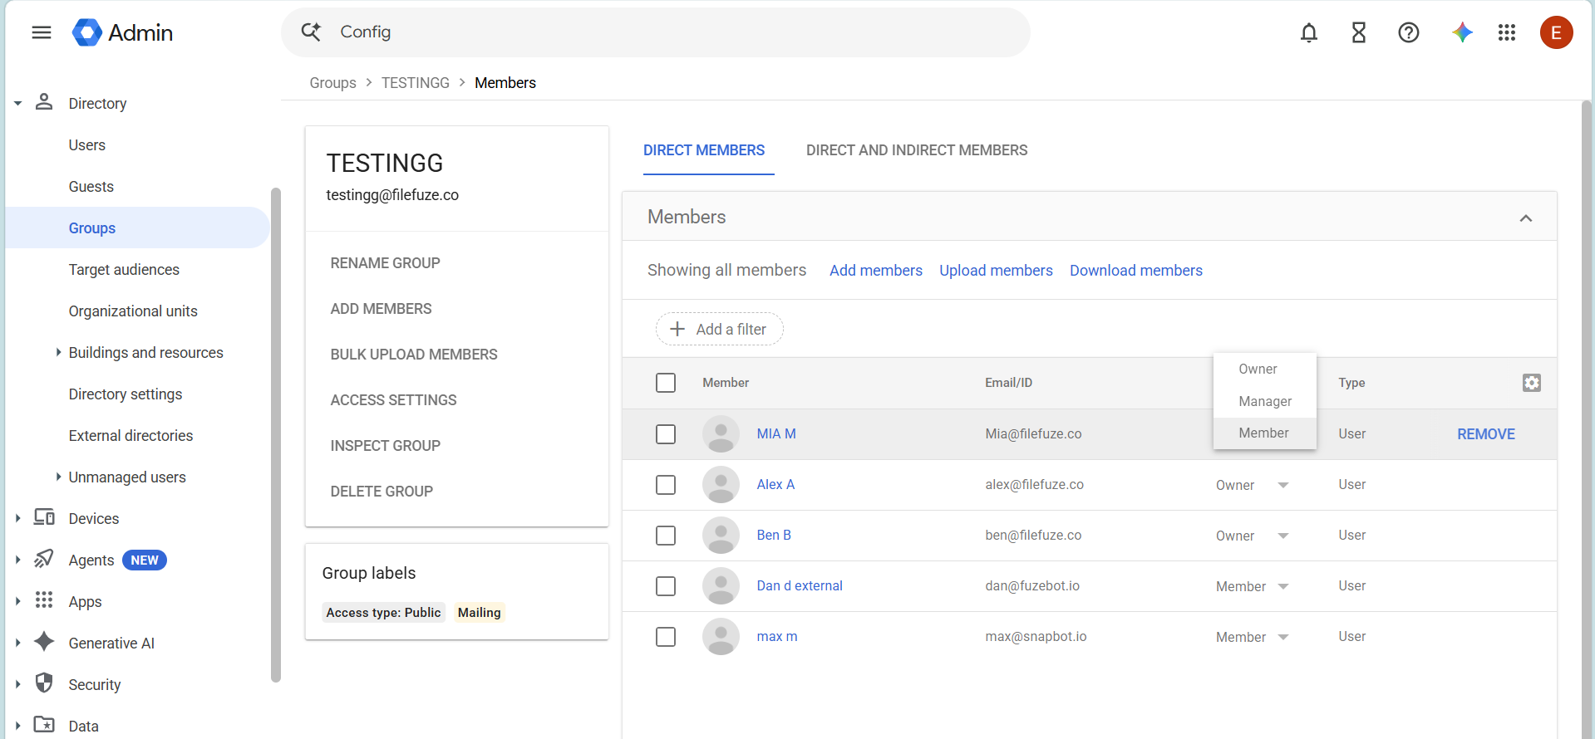Click the Google Admin logo
This screenshot has height=739, width=1595.
click(x=122, y=32)
